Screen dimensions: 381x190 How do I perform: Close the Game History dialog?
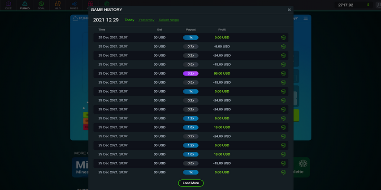pos(289,9)
